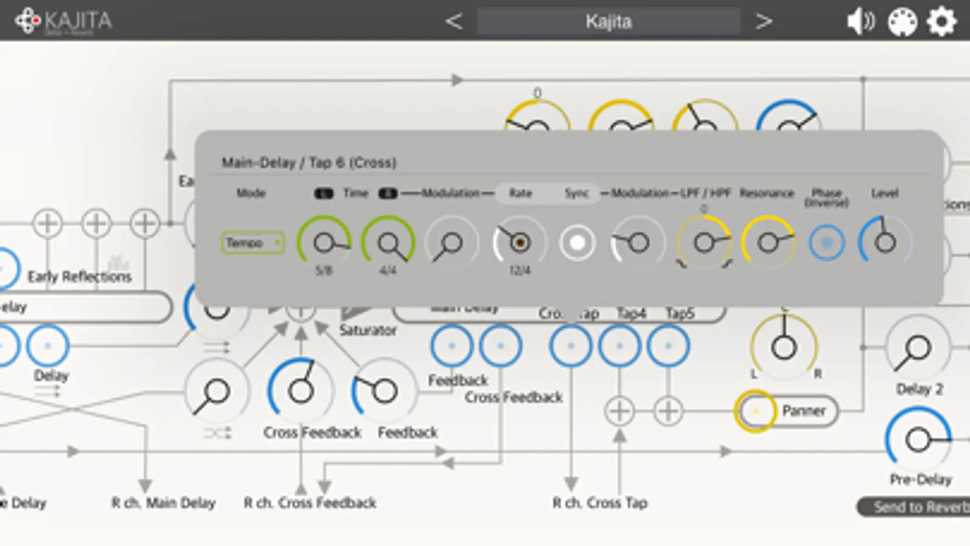
Task: Click the R ch. Cross Feedback label
Action: tap(310, 503)
